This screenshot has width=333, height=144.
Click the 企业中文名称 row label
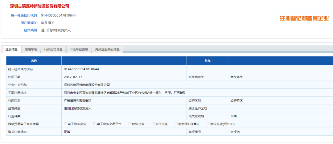(17, 85)
